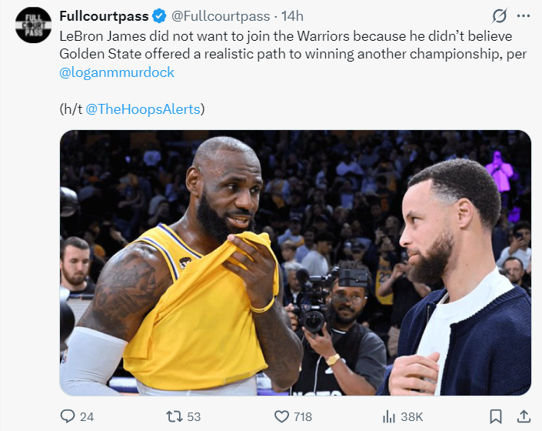Click the blue verified badge
This screenshot has width=542, height=431.
pyautogui.click(x=159, y=16)
